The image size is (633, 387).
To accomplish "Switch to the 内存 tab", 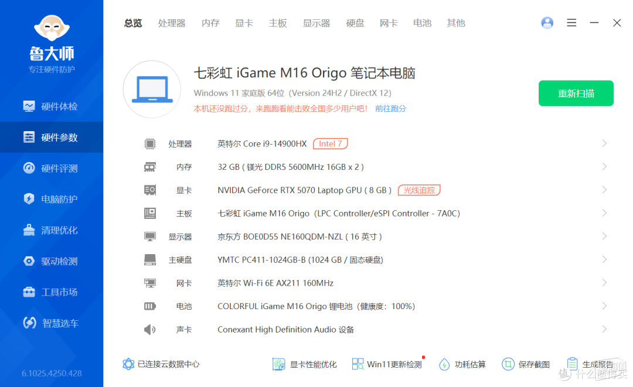I will coord(210,23).
